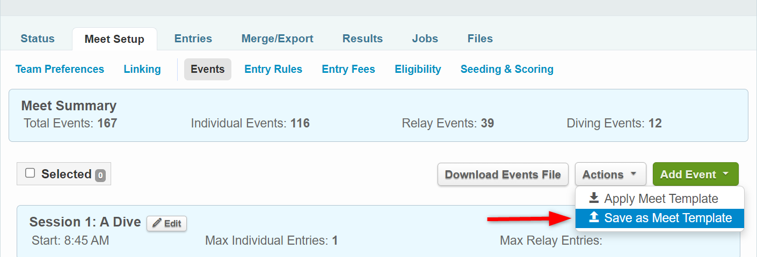This screenshot has width=757, height=257.
Task: Select the Meet Setup tab
Action: pos(114,39)
